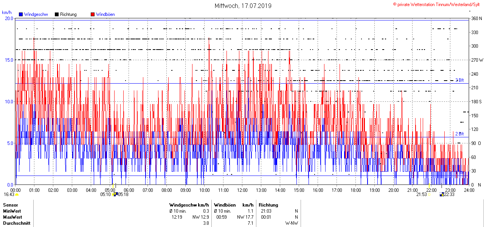Click the 03:00 time axis label
484x227 pixels.
(x=72, y=190)
